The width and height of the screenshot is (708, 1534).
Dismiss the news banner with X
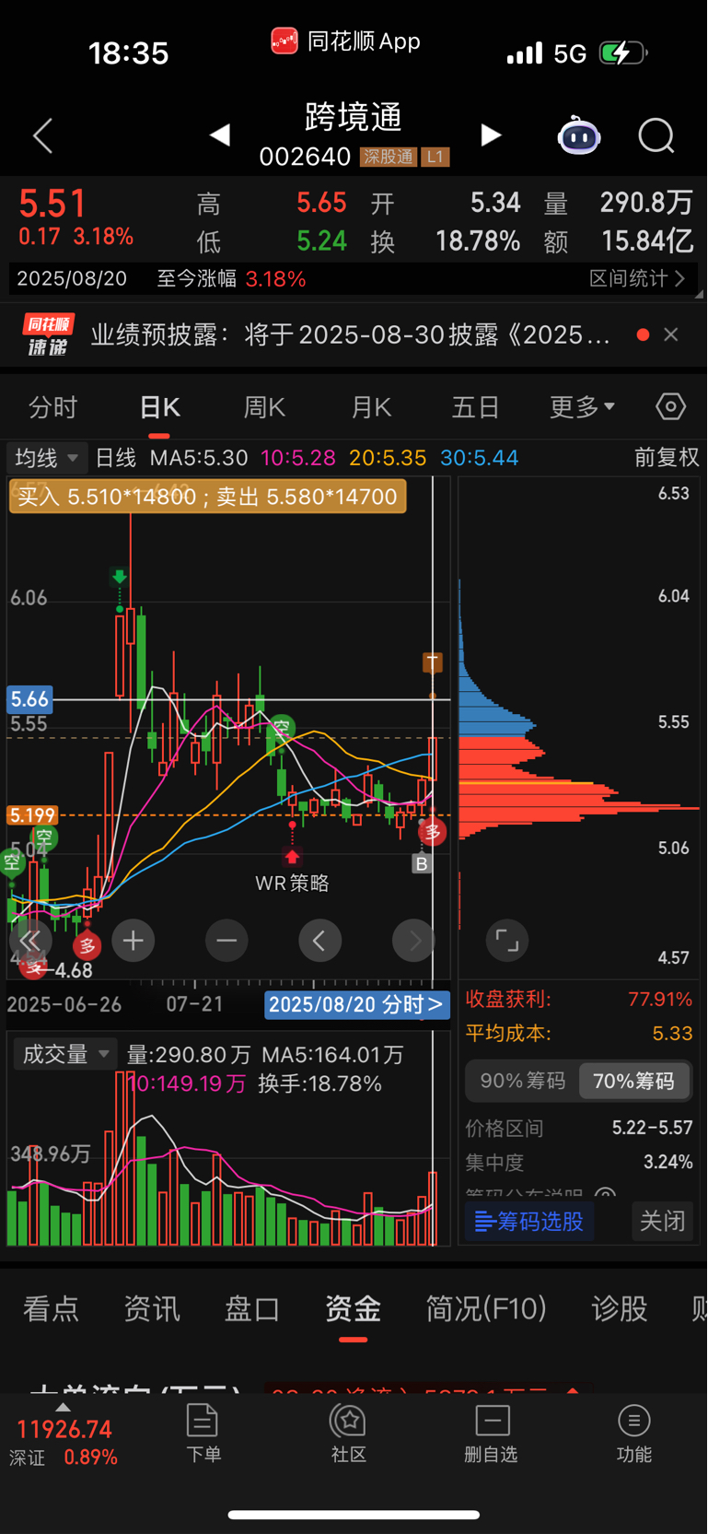pyautogui.click(x=671, y=334)
